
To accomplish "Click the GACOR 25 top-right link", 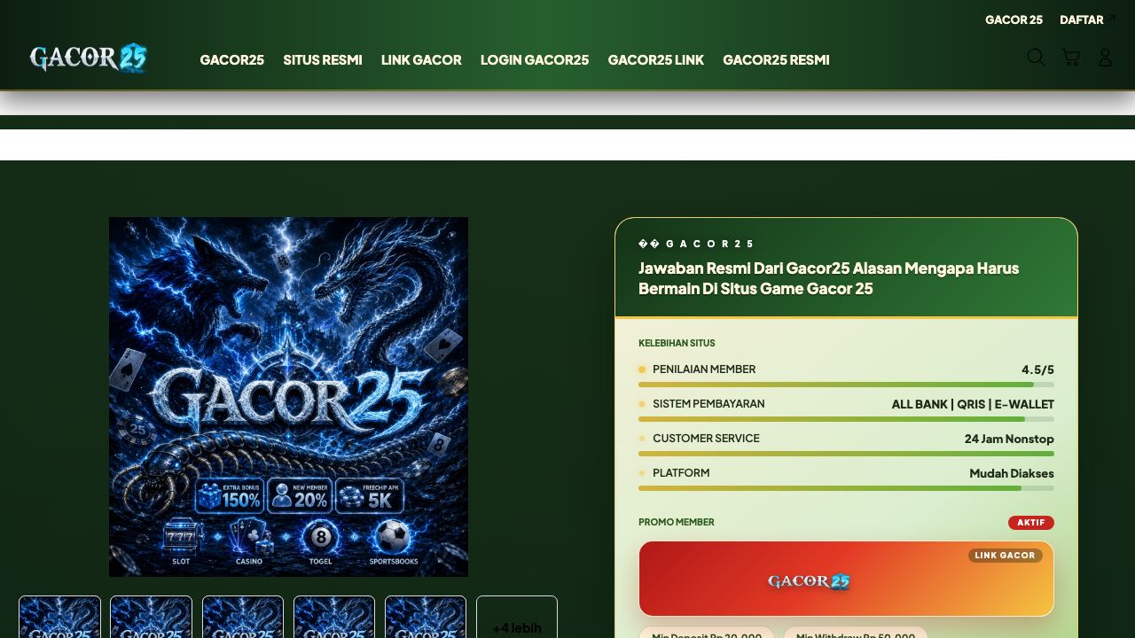I will click(1014, 19).
